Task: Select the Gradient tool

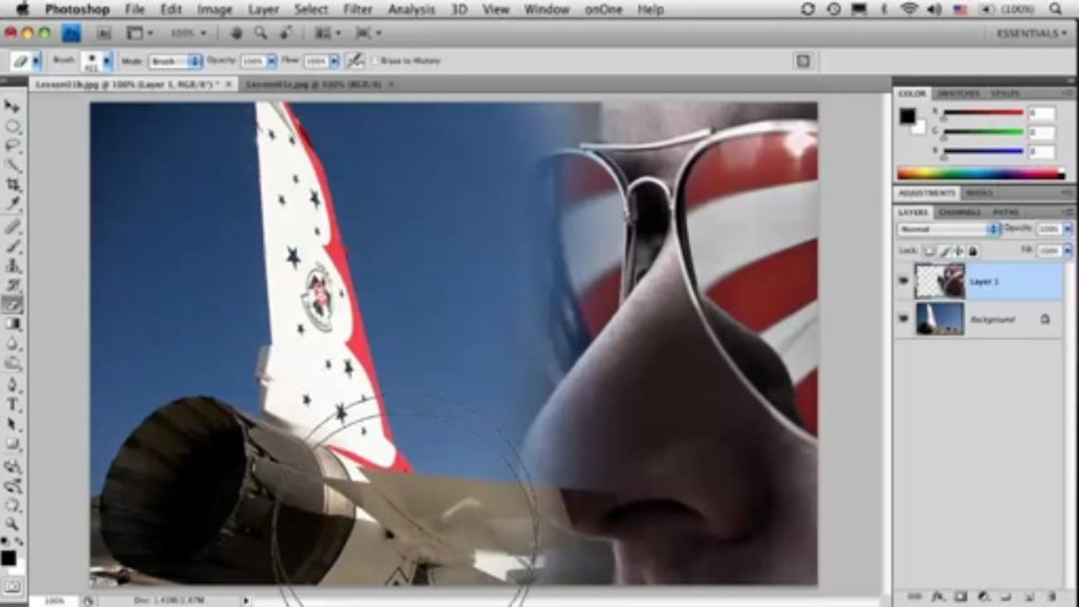Action: (12, 324)
